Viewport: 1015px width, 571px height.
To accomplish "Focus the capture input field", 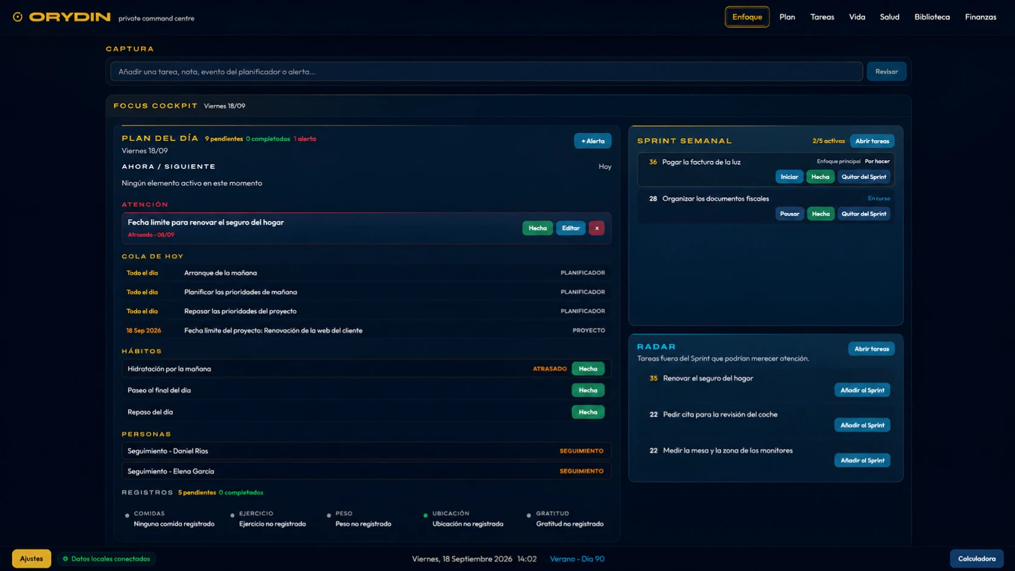I will coord(486,72).
